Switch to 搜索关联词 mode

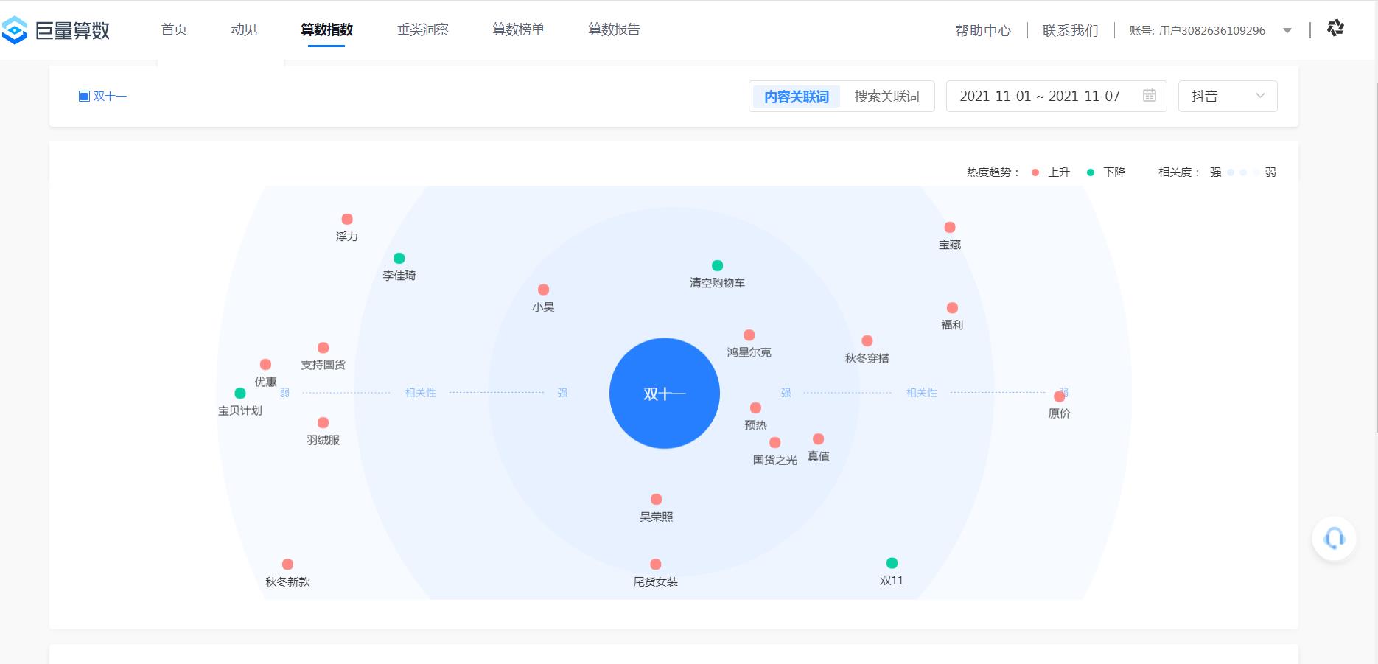(886, 96)
